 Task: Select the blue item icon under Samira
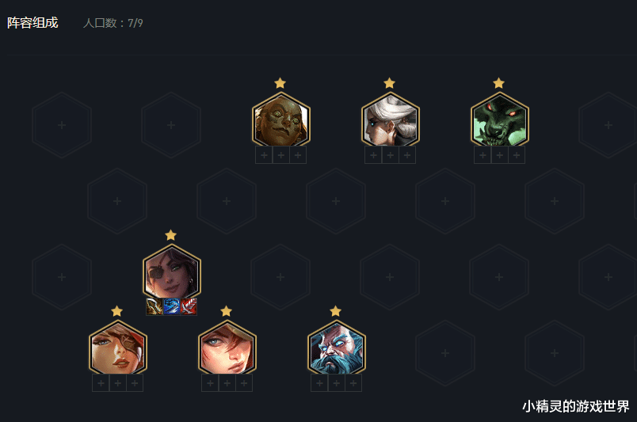tap(171, 306)
